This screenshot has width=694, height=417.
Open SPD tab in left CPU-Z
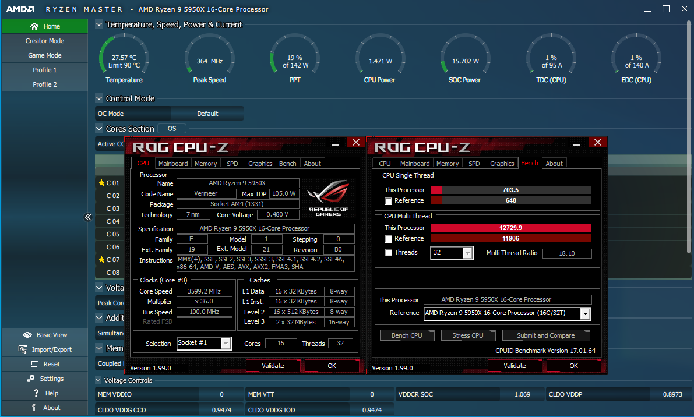pyautogui.click(x=232, y=164)
